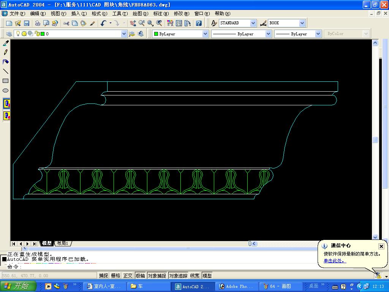
Task: Open the 标注(N) menu
Action: pyautogui.click(x=161, y=14)
